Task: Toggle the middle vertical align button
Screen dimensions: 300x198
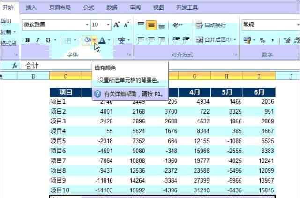Action: pos(151,24)
